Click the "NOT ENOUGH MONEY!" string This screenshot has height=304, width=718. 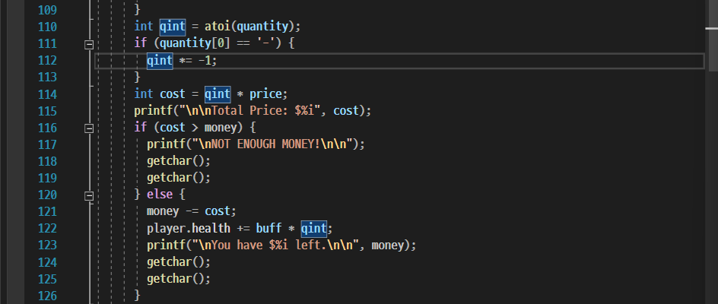pyautogui.click(x=265, y=144)
